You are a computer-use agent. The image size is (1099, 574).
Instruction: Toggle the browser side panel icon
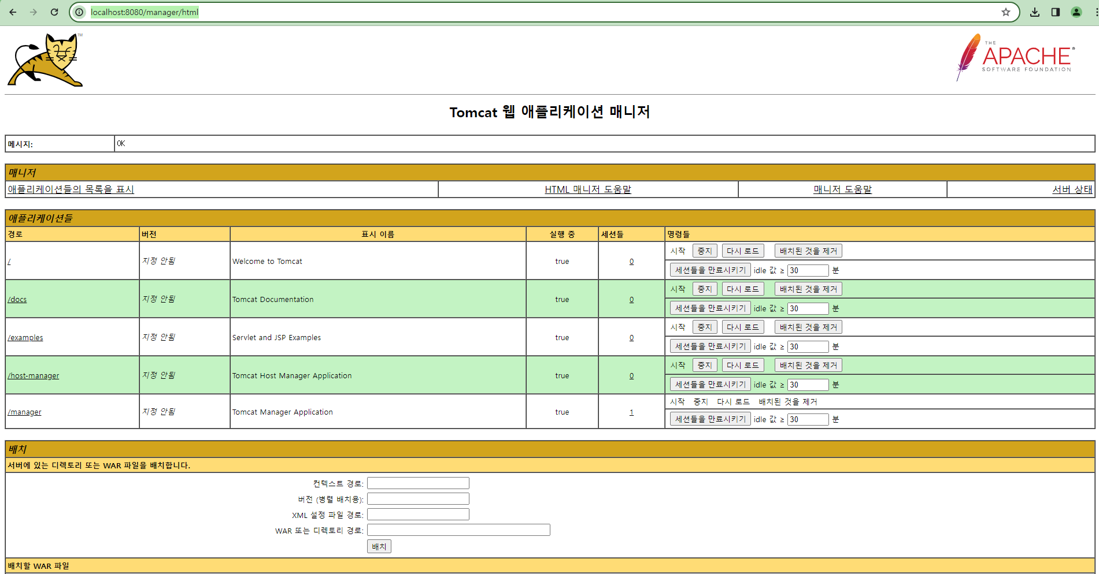tap(1056, 12)
